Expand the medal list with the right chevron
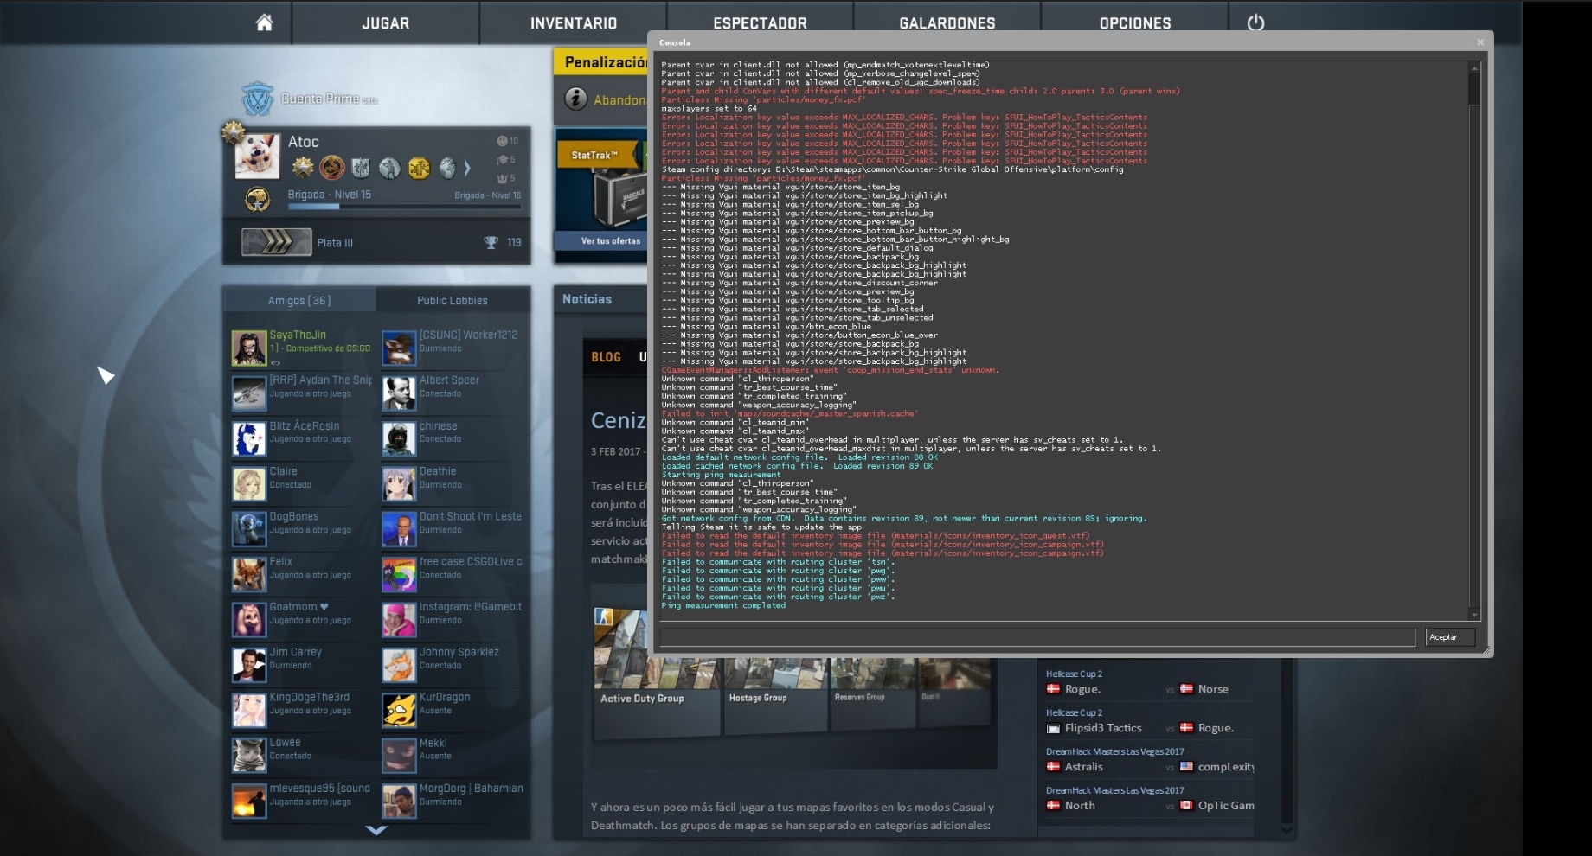 click(x=467, y=168)
